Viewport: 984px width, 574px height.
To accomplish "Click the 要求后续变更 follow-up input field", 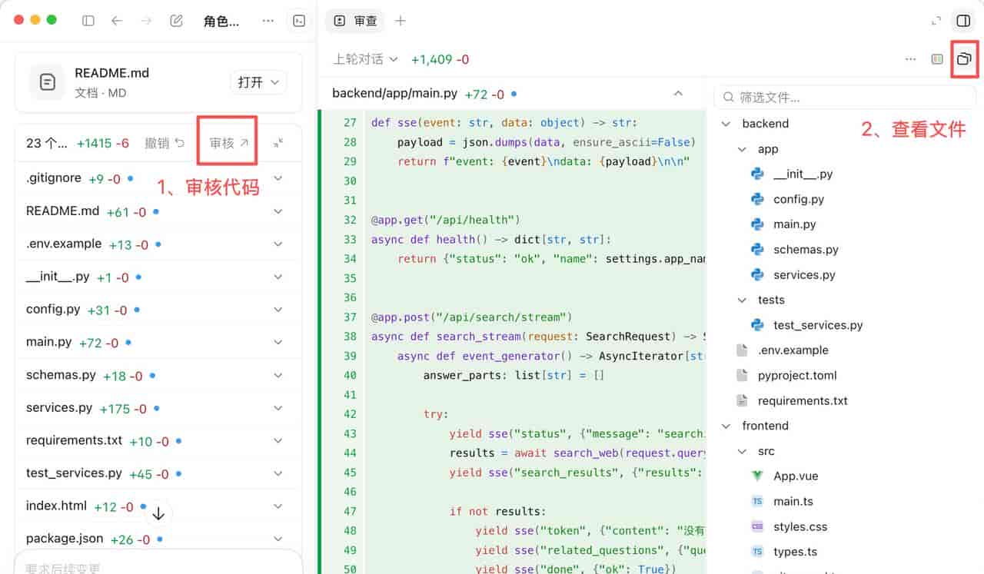I will (x=158, y=563).
